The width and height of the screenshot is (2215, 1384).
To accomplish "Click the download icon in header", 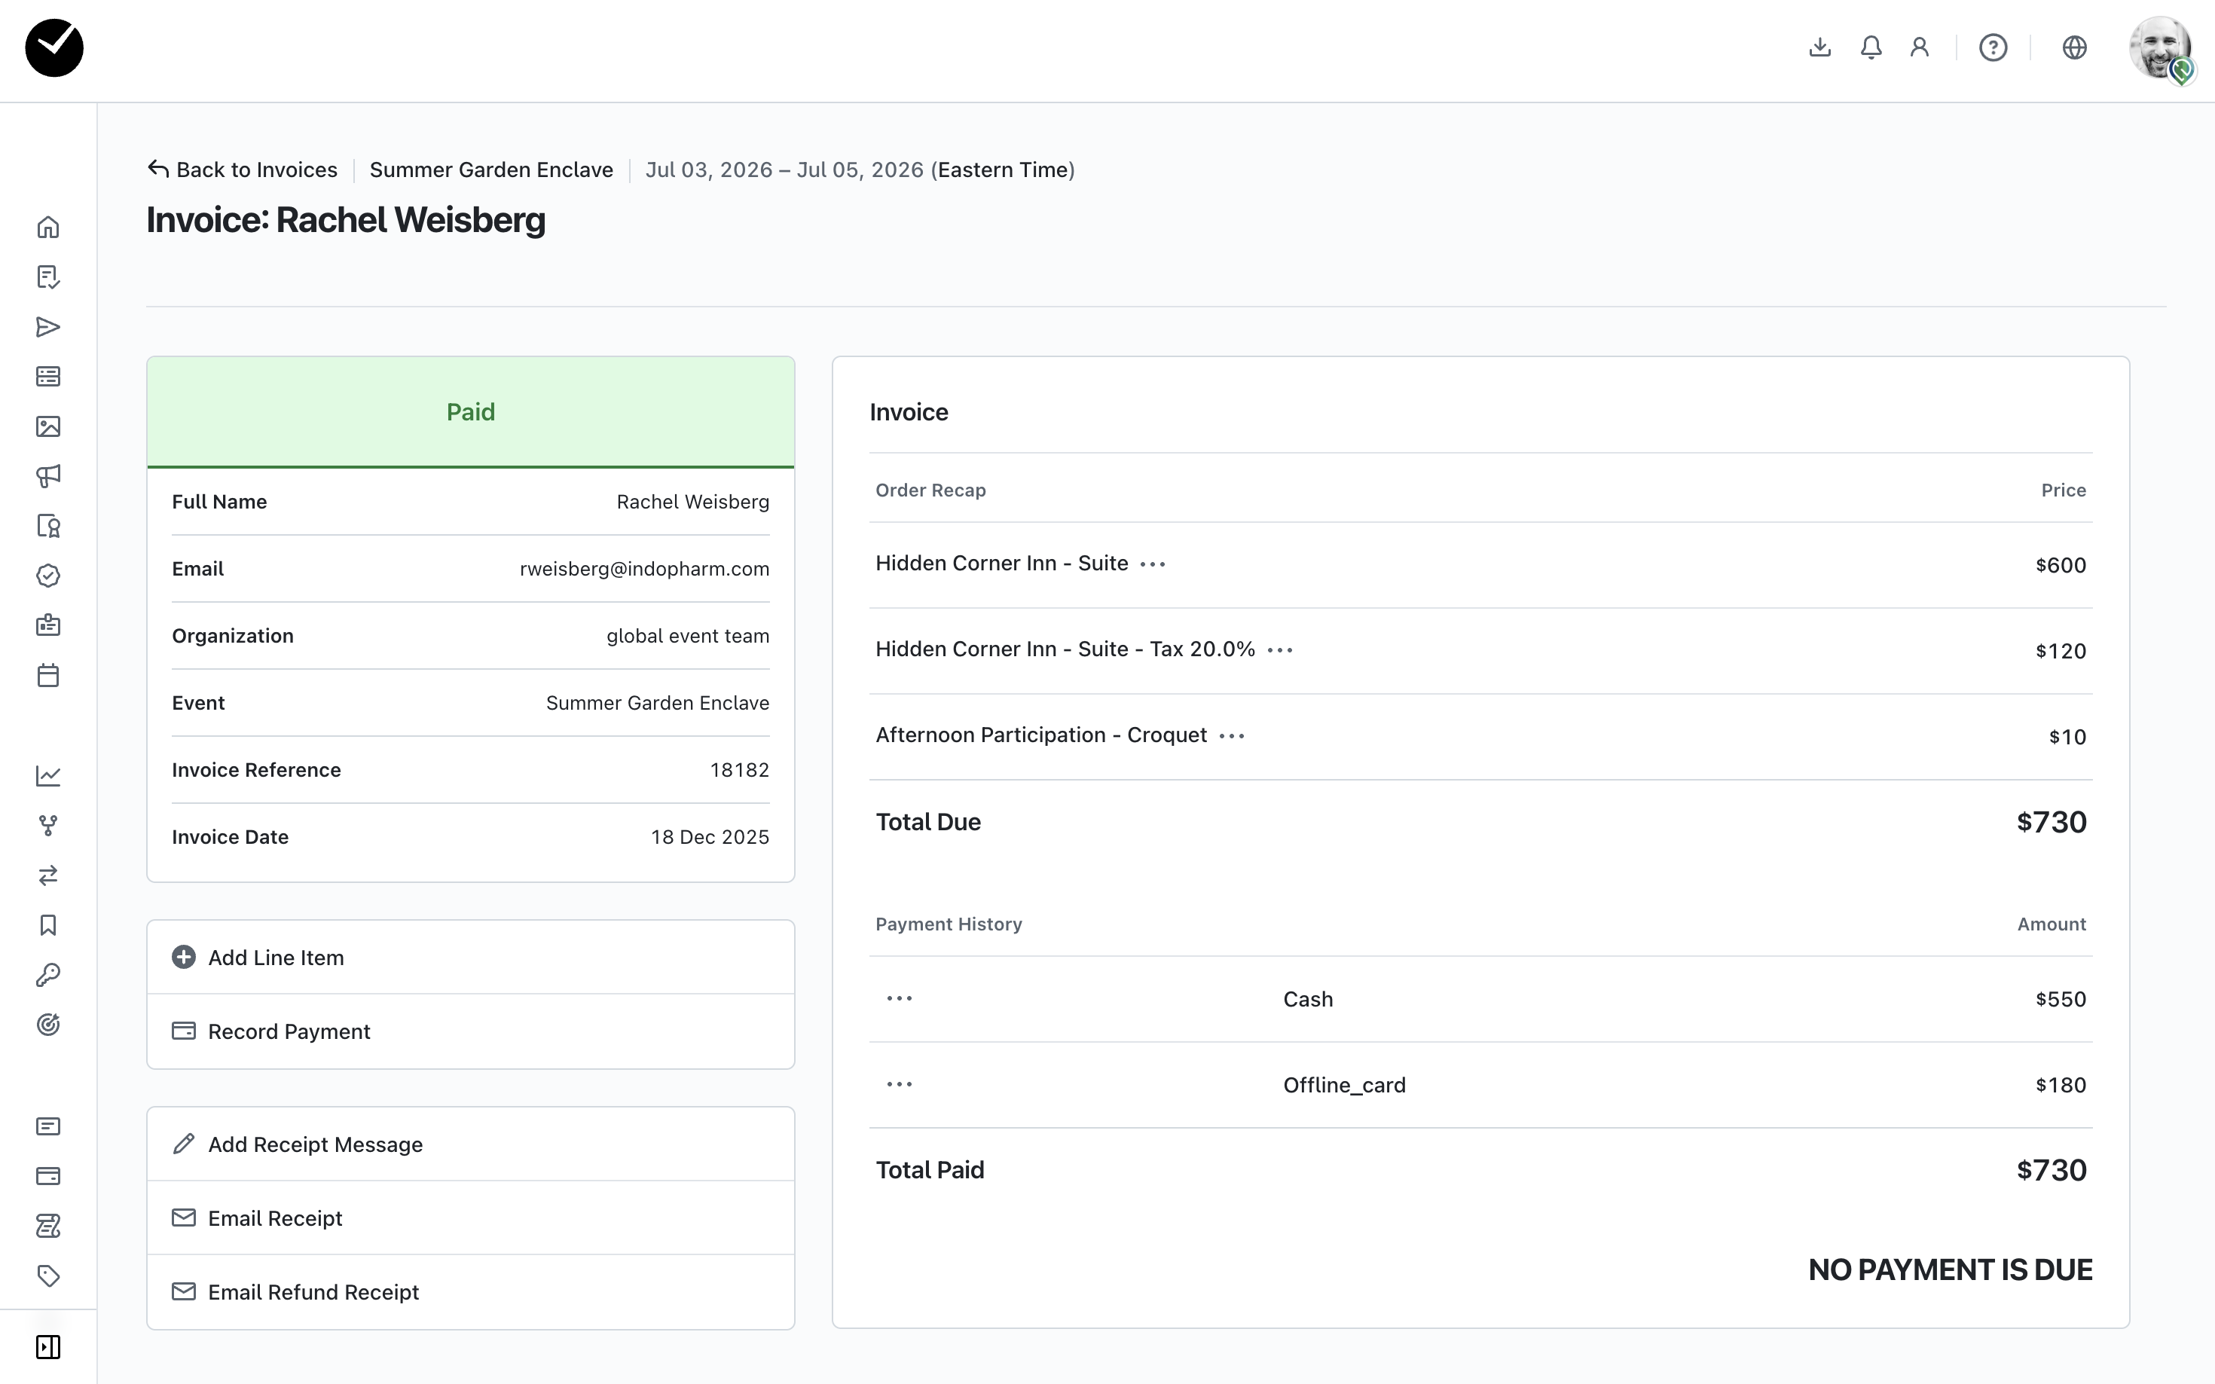I will click(1819, 47).
